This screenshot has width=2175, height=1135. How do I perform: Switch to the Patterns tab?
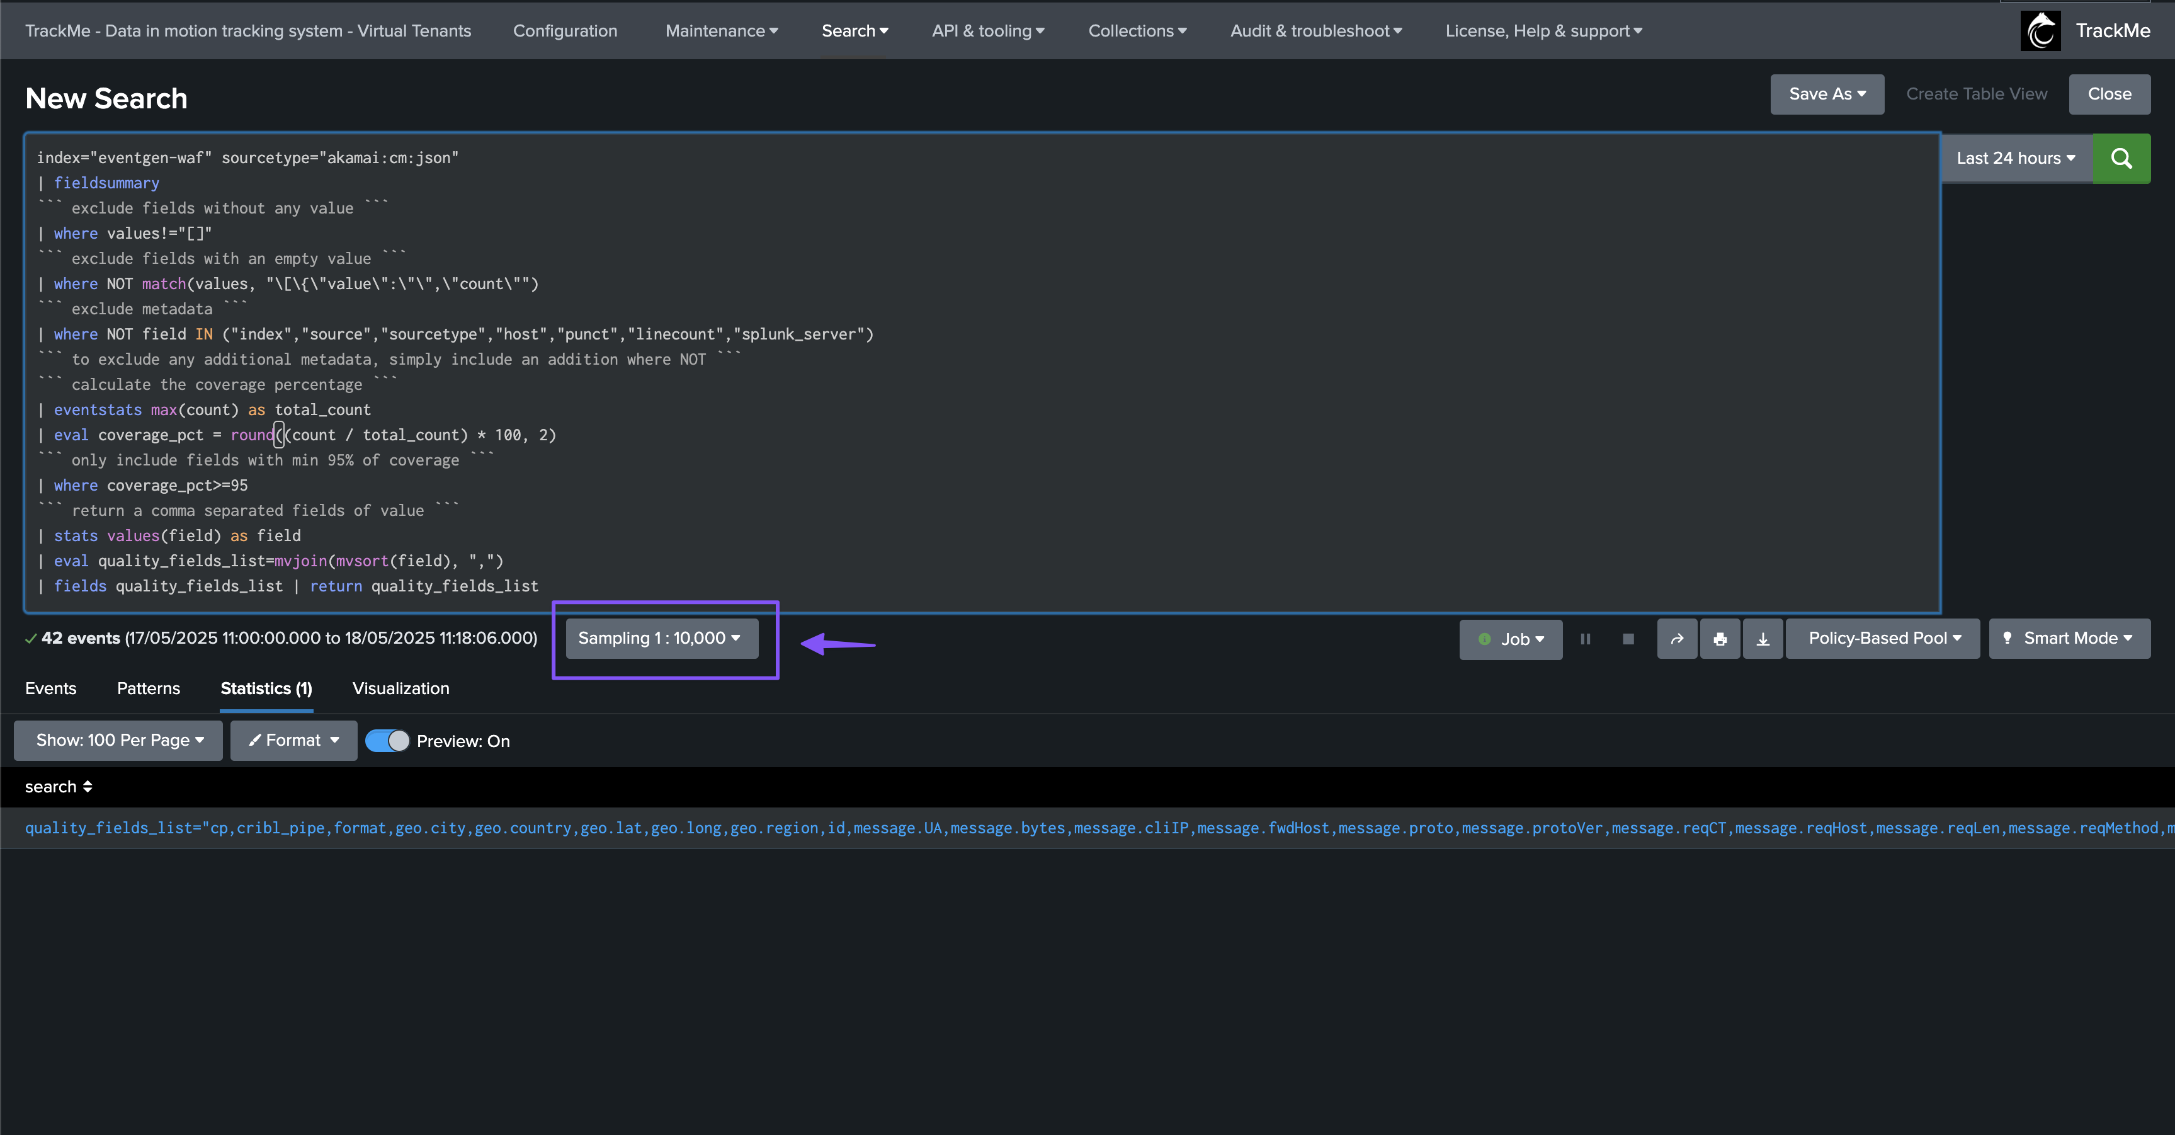pos(149,688)
